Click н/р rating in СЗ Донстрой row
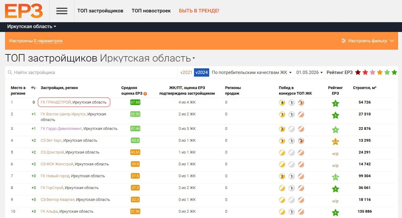Screen dimensions: 402x218 tap(335, 154)
